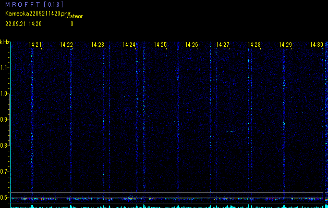Image resolution: width=328 pixels, height=208 pixels.
Task: Click the 14:21 time axis marker
Action: click(x=35, y=45)
